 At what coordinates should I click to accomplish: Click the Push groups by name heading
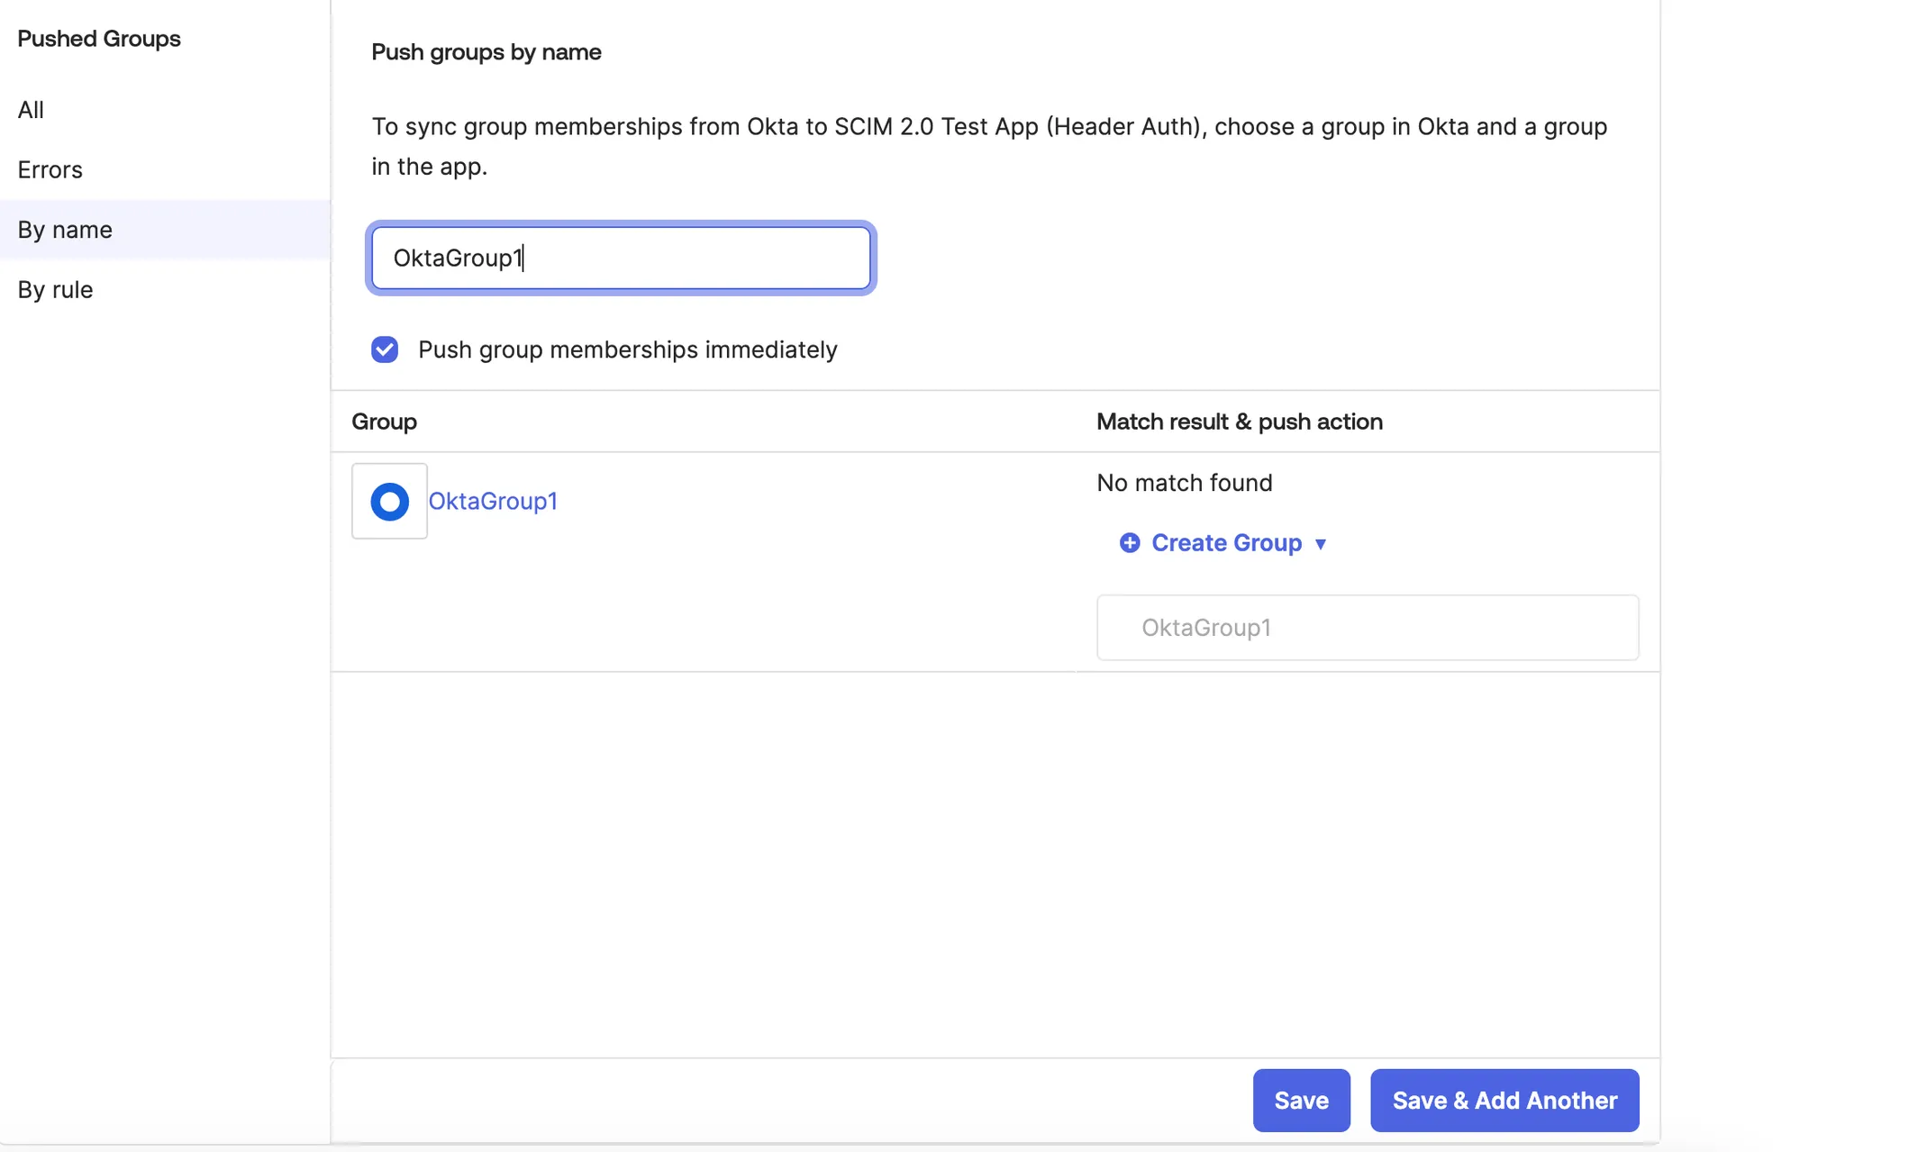pyautogui.click(x=486, y=52)
